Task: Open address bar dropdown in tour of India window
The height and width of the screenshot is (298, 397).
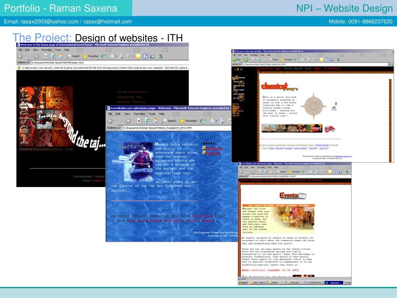Action: click(x=389, y=64)
